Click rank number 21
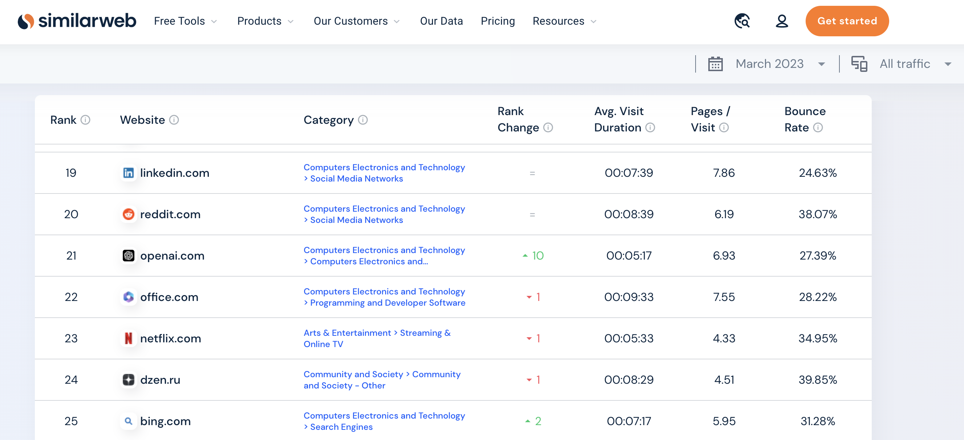The height and width of the screenshot is (440, 964). click(71, 256)
